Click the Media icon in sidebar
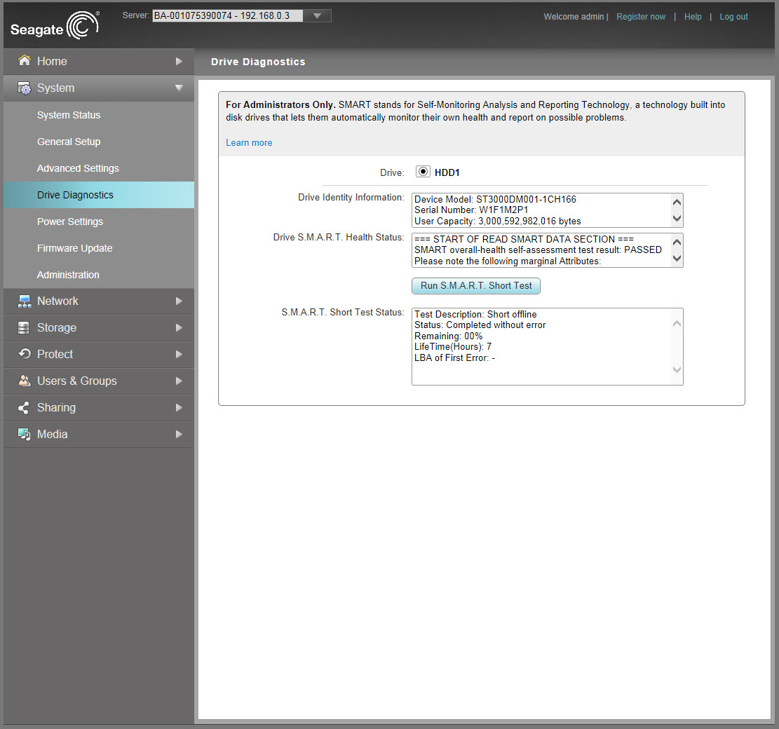779x729 pixels. click(25, 434)
